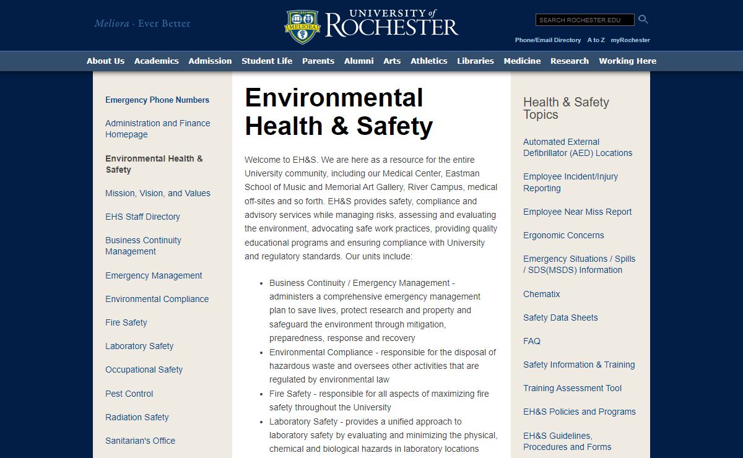Click the Health & Safety Topics heading
This screenshot has height=458, width=743.
click(x=566, y=108)
